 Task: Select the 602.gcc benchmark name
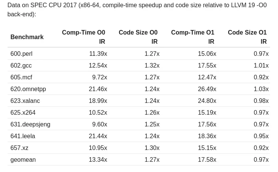pyautogui.click(x=21, y=66)
